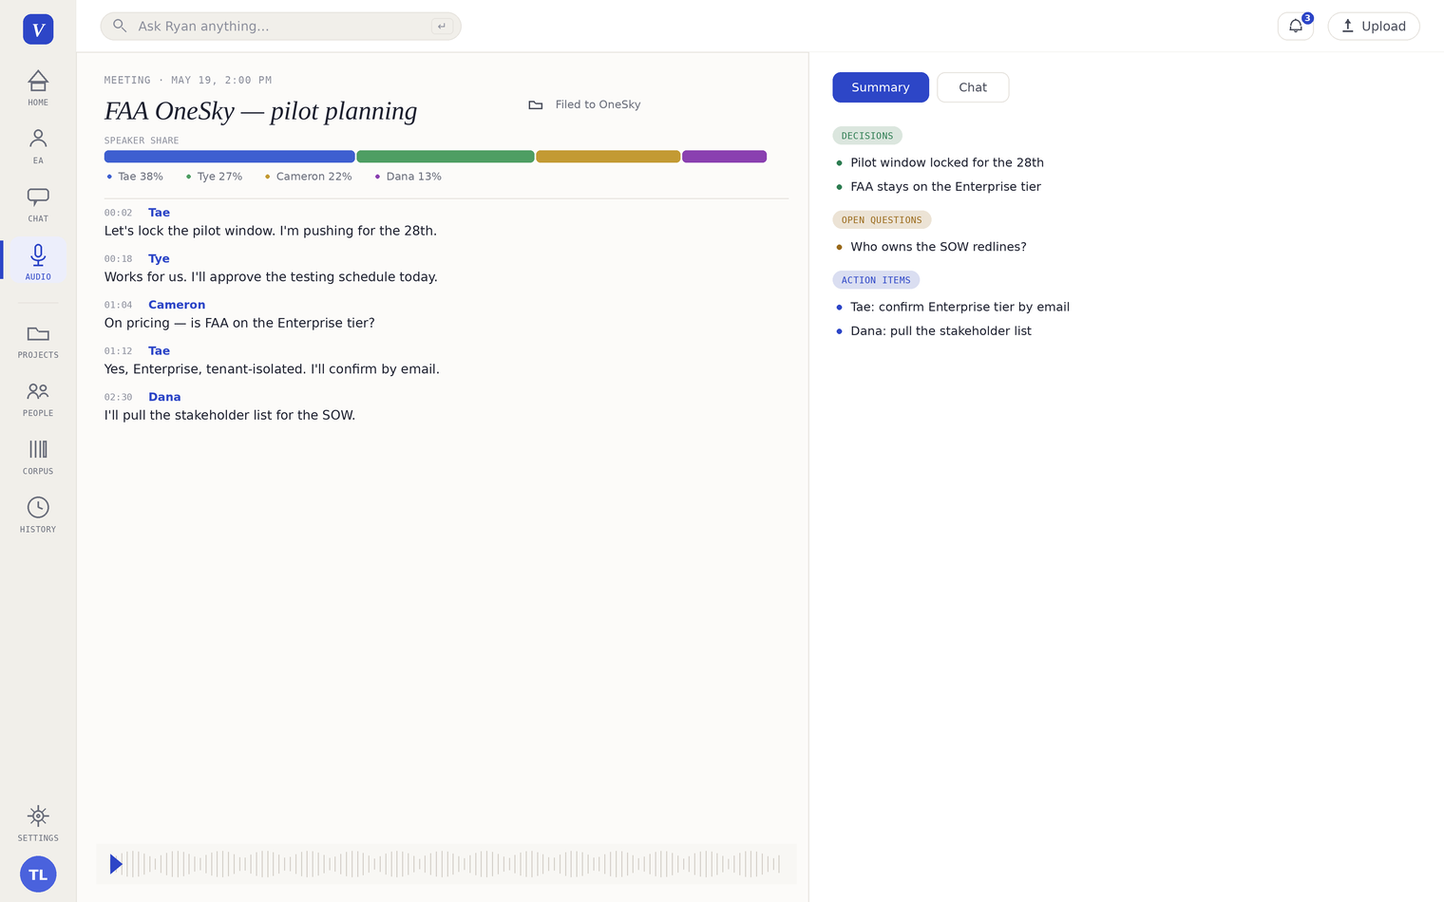1444x902 pixels.
Task: Jump to timestamp 01:12
Action: [119, 351]
